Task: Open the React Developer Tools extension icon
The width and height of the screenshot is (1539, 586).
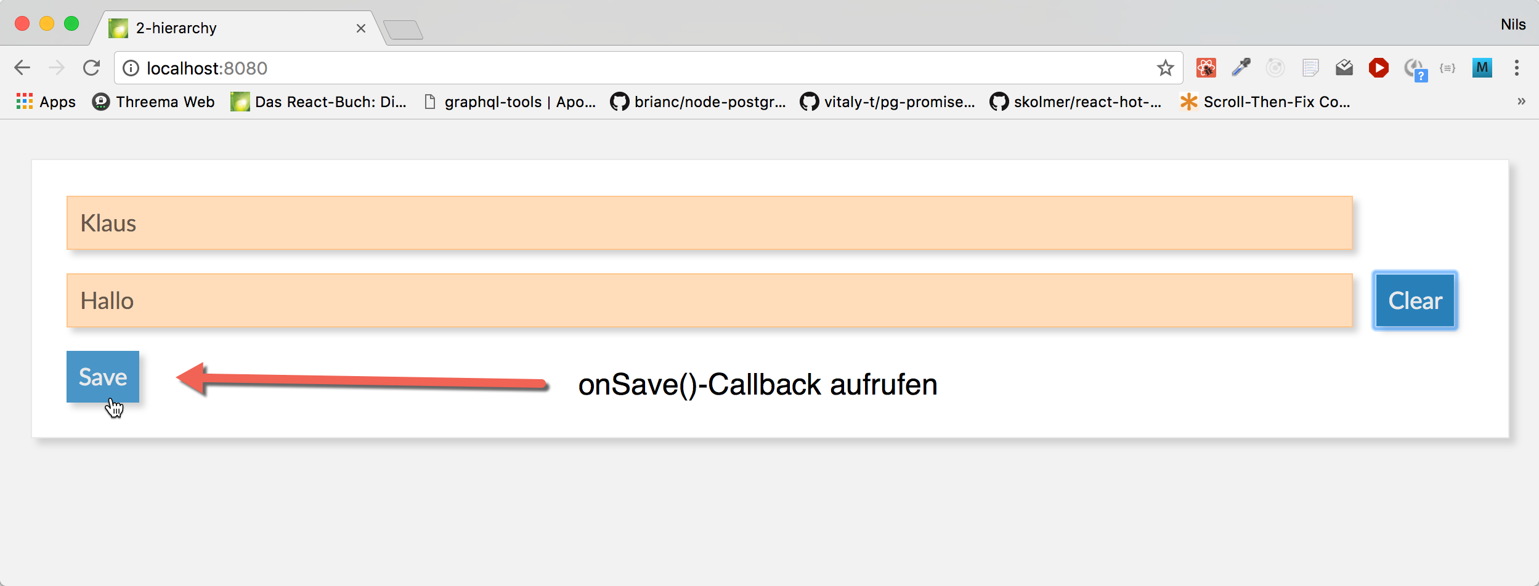Action: pyautogui.click(x=1206, y=68)
